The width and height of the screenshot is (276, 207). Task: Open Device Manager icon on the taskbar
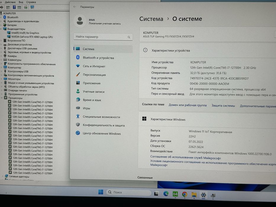coord(213,195)
